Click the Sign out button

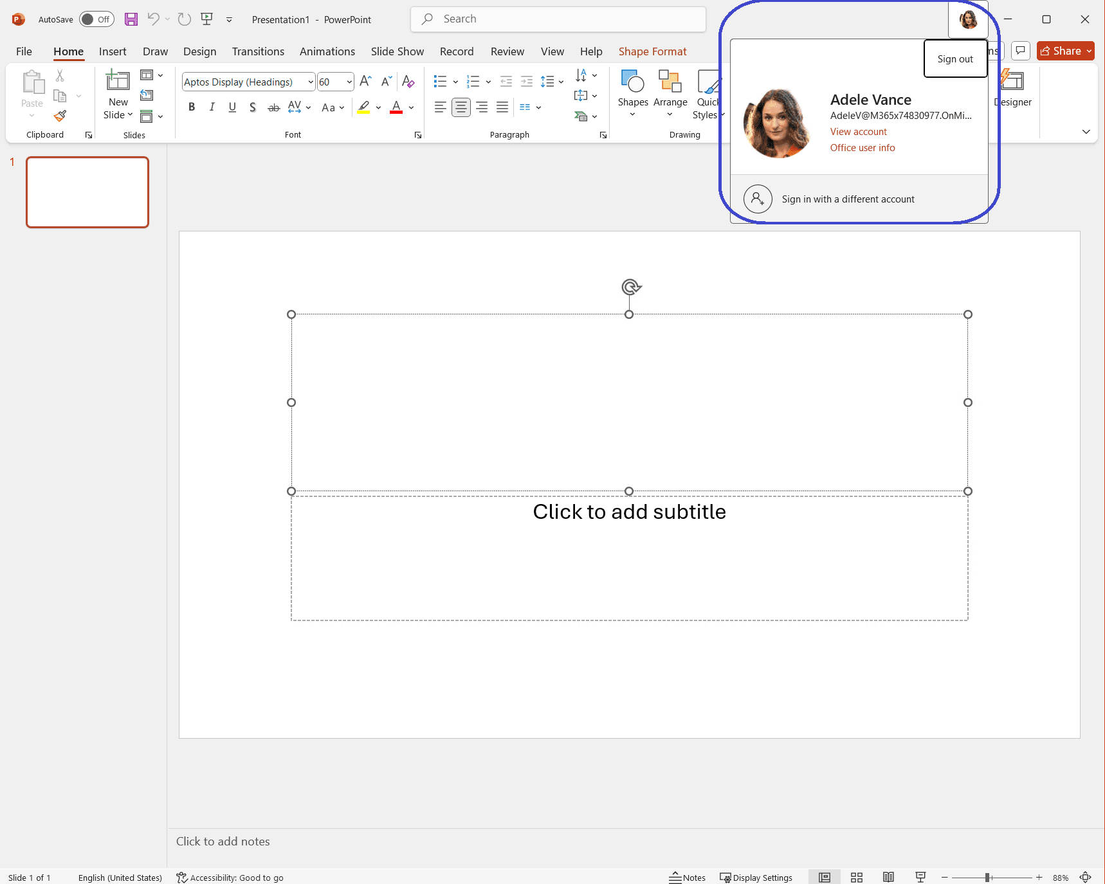pos(954,59)
